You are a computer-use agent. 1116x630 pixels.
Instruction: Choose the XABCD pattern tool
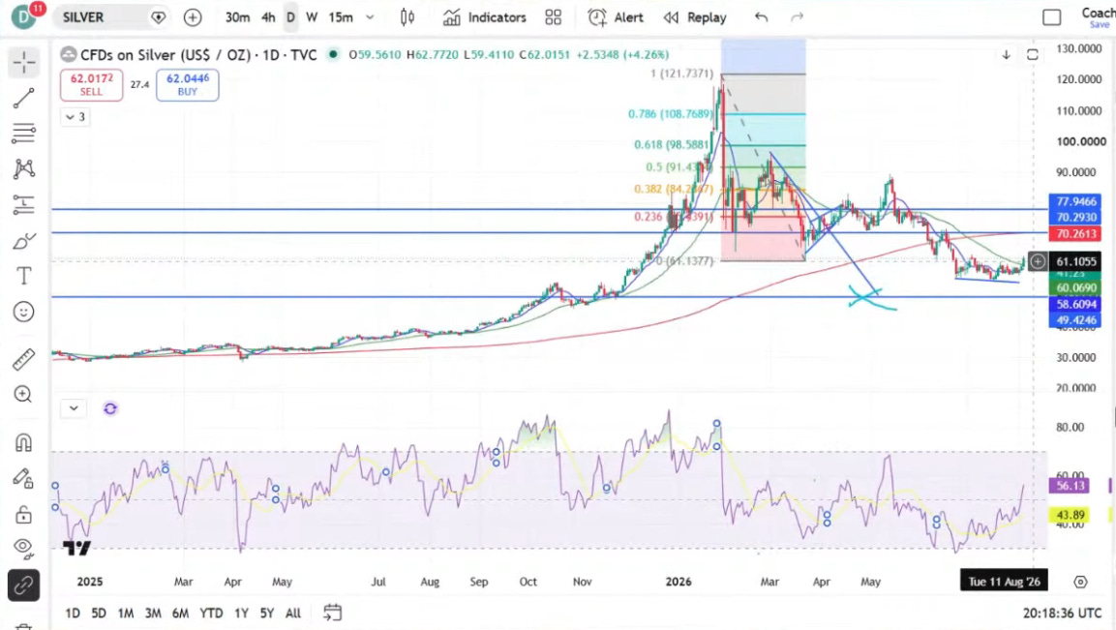pos(23,168)
